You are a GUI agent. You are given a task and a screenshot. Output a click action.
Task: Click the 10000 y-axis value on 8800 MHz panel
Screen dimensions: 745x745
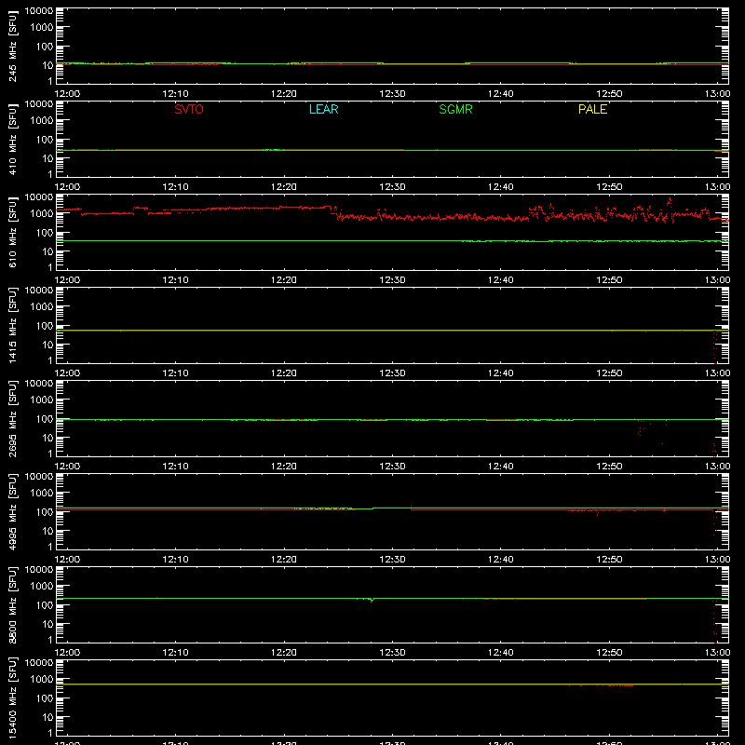point(39,570)
